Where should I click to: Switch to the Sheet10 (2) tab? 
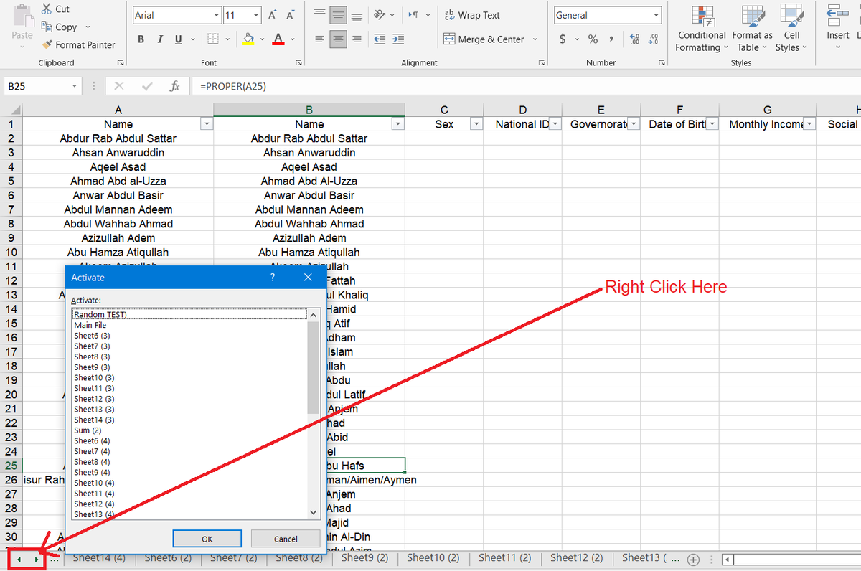[433, 557]
